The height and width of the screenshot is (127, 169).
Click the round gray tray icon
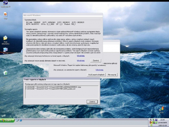(151, 120)
